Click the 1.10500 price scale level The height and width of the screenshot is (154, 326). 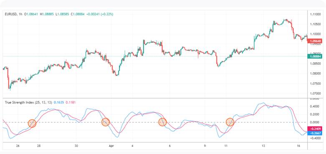point(316,24)
